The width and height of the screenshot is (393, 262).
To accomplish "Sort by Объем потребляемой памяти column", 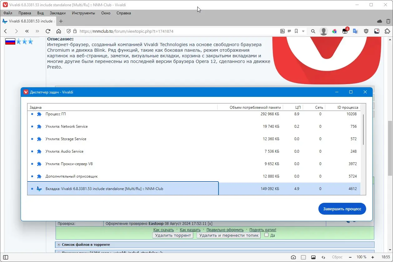I will click(250, 107).
